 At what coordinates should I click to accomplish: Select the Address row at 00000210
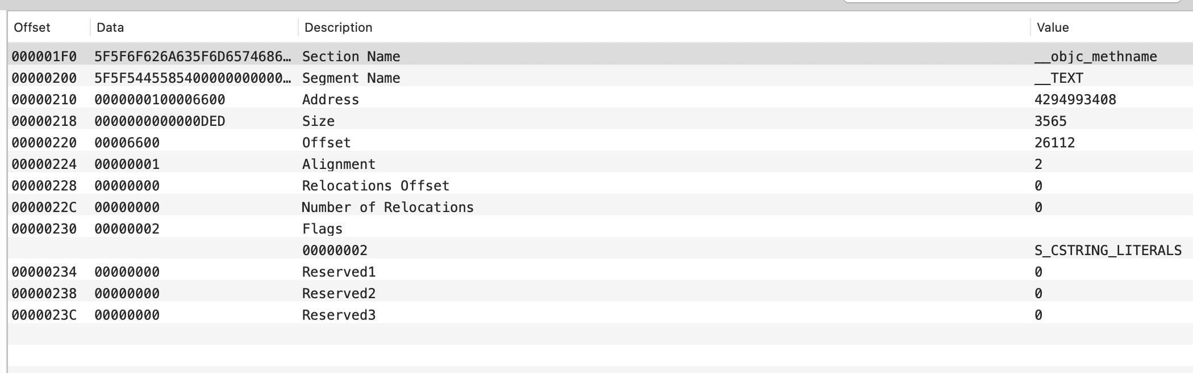pyautogui.click(x=600, y=99)
